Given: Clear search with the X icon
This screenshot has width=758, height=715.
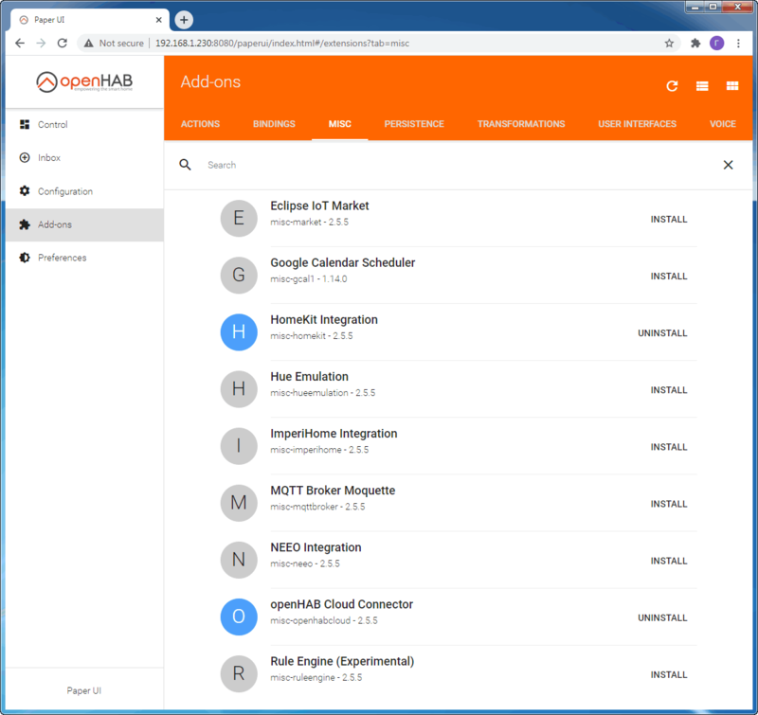Looking at the screenshot, I should [728, 165].
